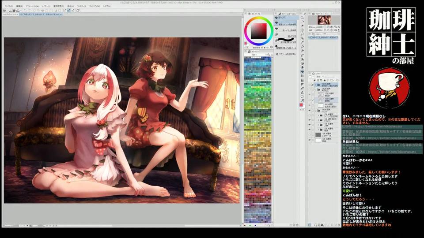Hide the bottom 用紙 paper layer
The image size is (424, 238).
click(x=310, y=140)
